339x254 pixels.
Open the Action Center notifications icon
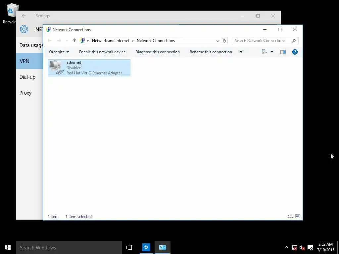(x=310, y=247)
